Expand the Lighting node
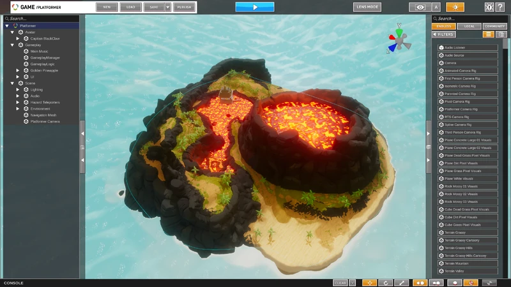The width and height of the screenshot is (511, 287). [x=18, y=89]
